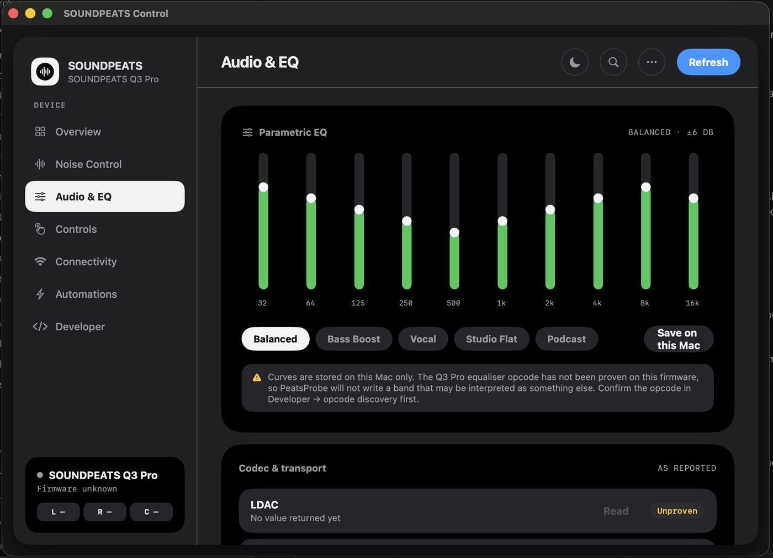This screenshot has width=773, height=558.
Task: Click the 500 frequency label
Action: click(453, 303)
